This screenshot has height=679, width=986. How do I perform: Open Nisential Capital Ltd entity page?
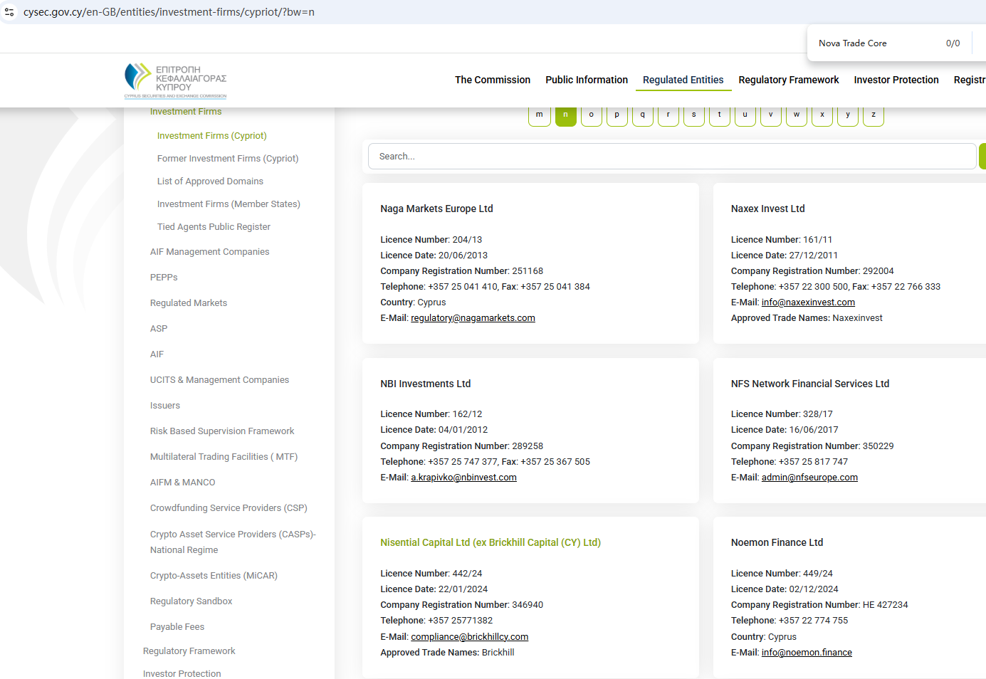491,542
